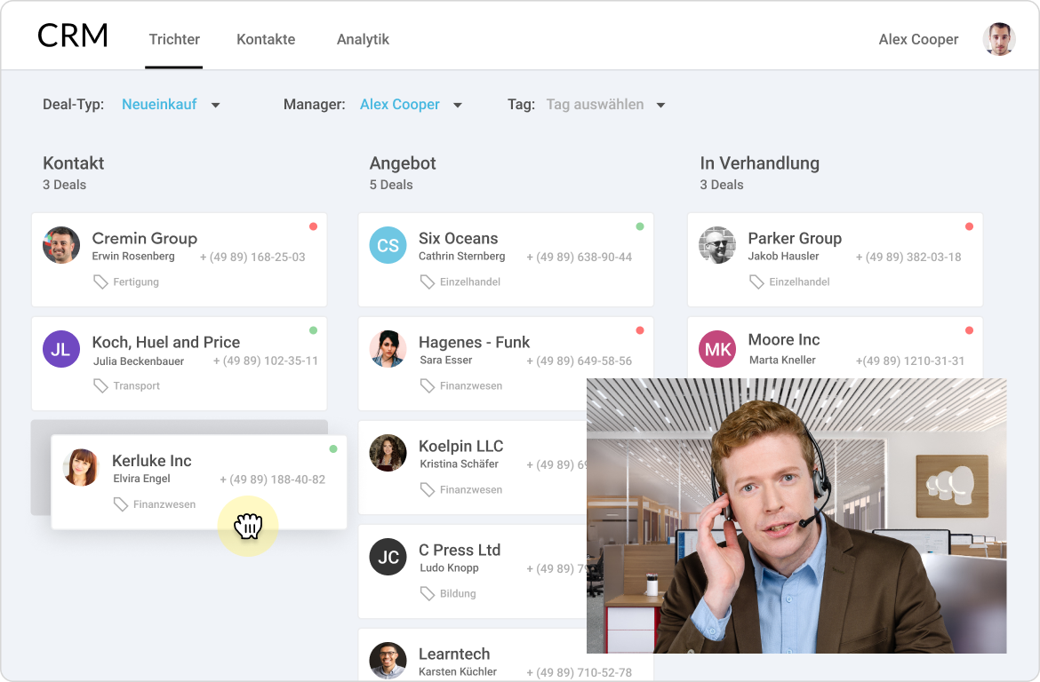Open the Kerluke Inc deal

pos(199,482)
